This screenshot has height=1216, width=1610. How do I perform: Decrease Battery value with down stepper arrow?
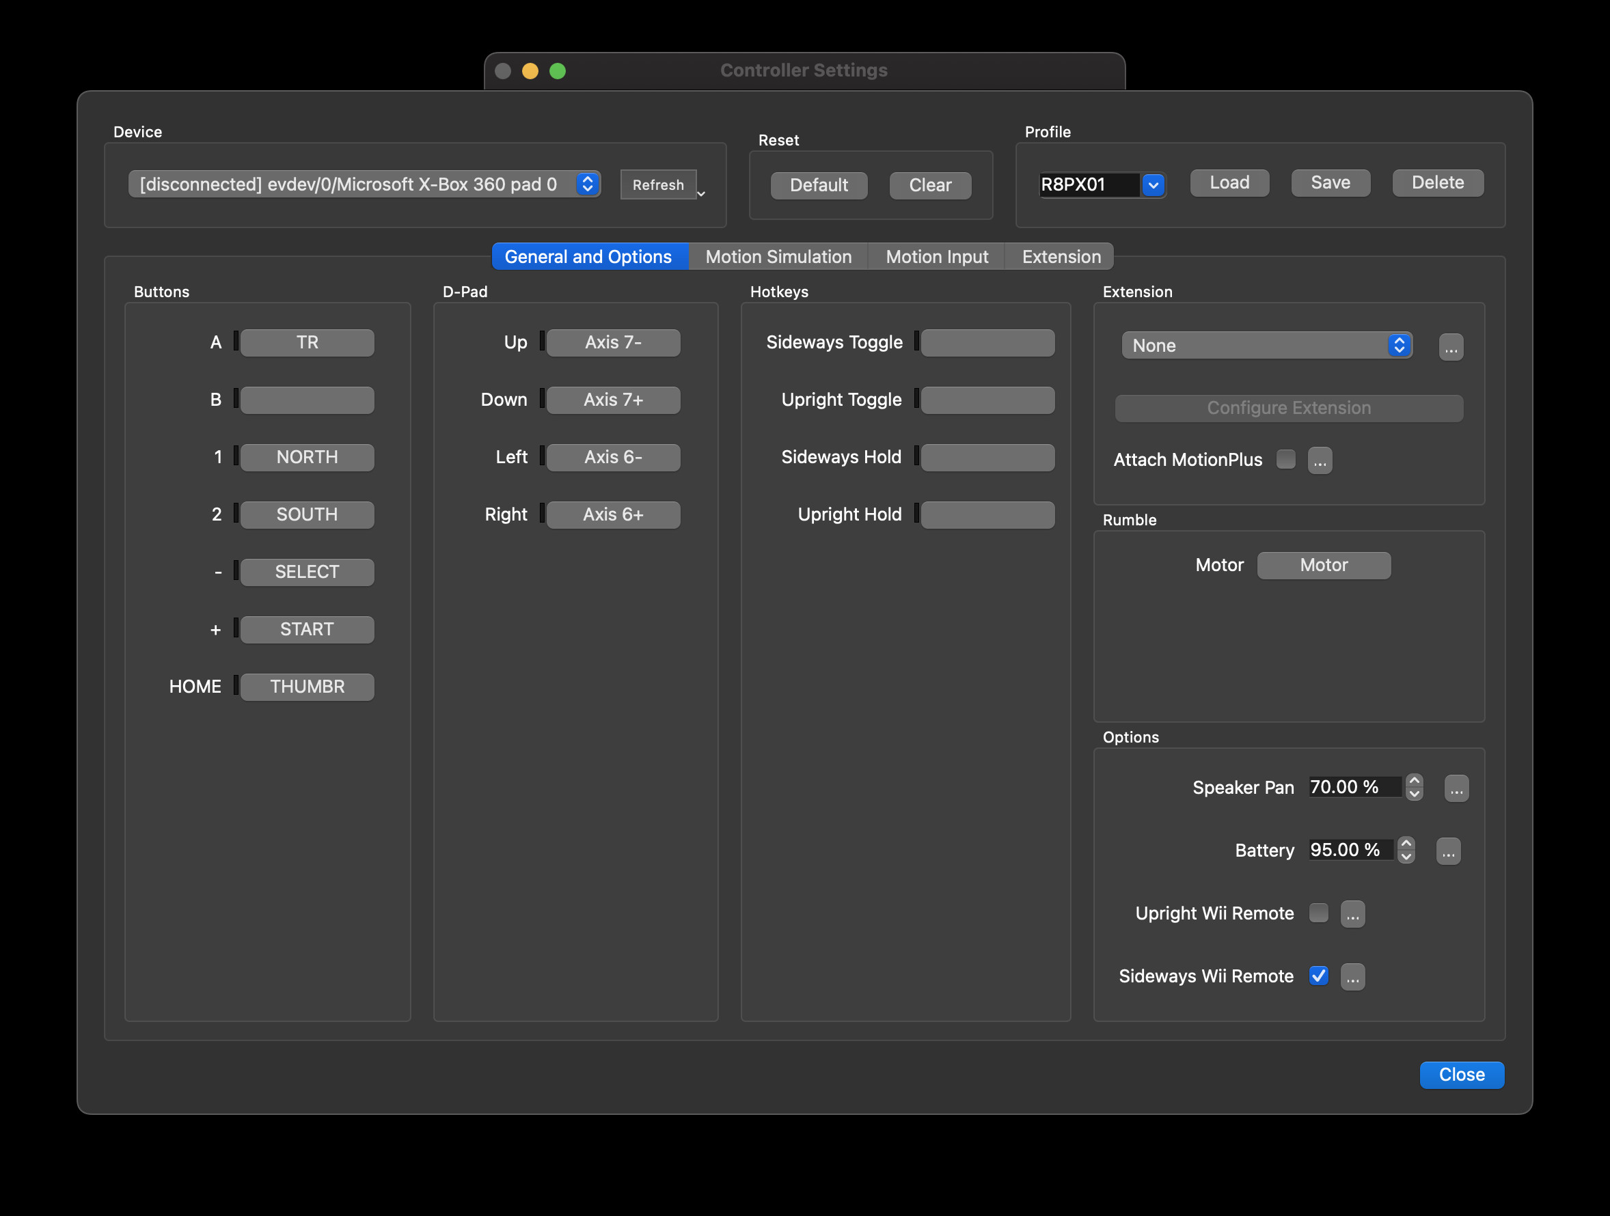coord(1406,857)
